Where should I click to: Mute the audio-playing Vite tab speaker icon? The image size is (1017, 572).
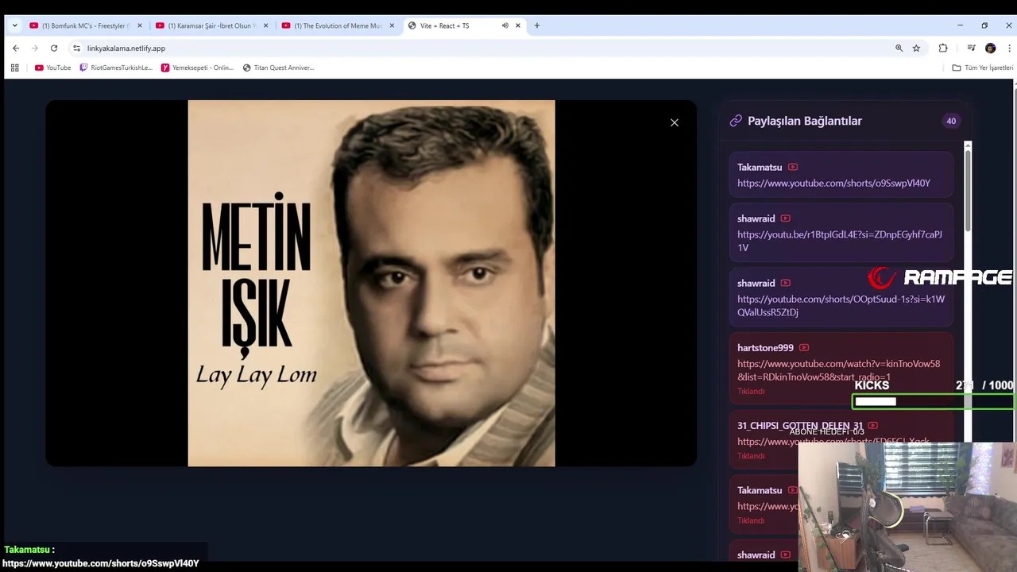pos(505,25)
